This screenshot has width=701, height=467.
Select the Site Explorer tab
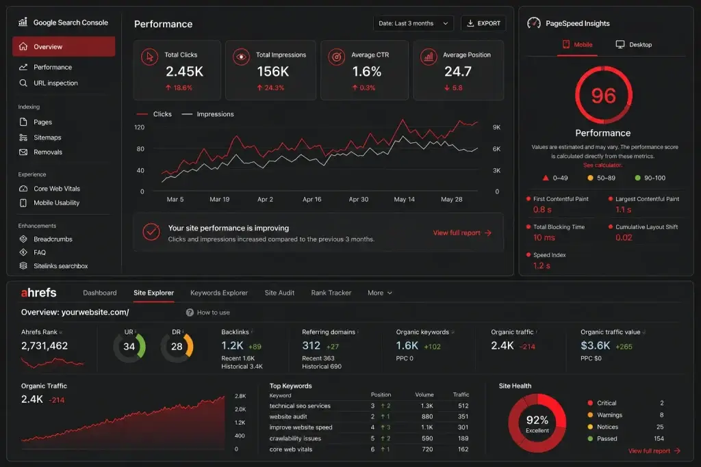click(x=153, y=293)
